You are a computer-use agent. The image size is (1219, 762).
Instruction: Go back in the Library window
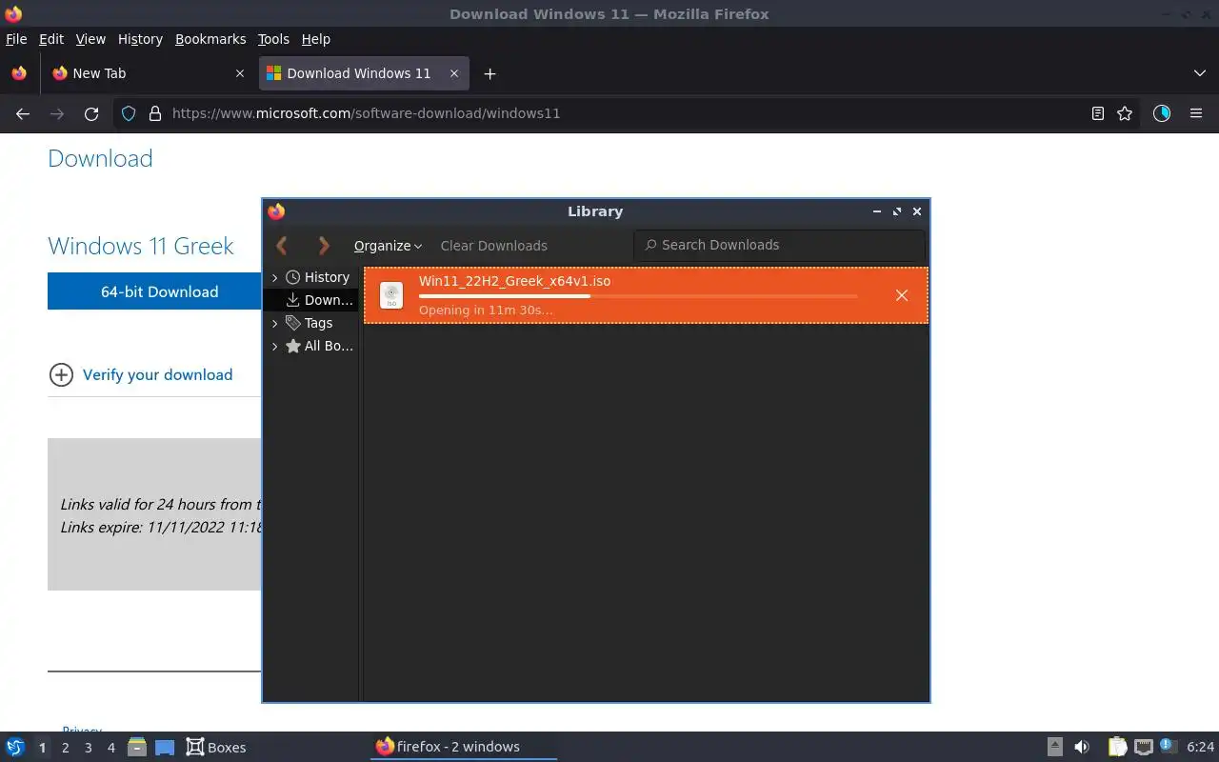(282, 246)
